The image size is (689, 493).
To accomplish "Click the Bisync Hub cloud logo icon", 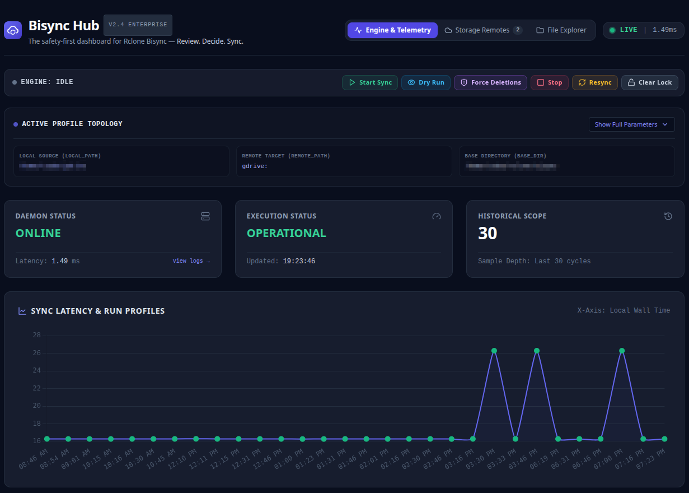I will coord(13,30).
